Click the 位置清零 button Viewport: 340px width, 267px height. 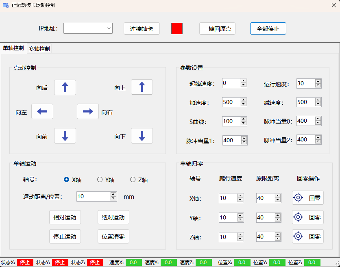(x=113, y=237)
